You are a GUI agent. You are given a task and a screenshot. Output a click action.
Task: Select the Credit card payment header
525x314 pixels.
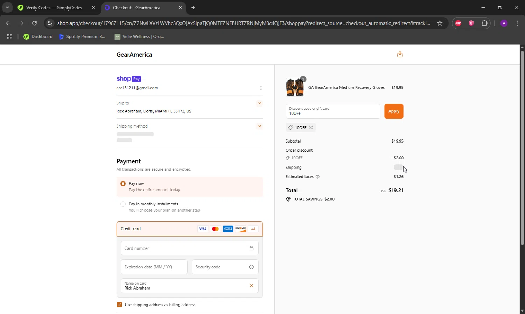190,229
